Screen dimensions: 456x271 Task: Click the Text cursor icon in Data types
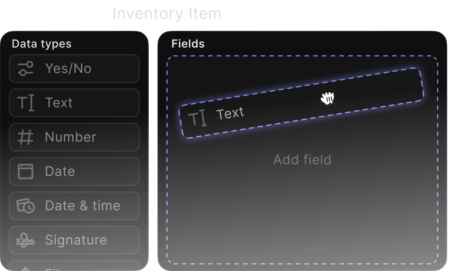click(x=25, y=103)
